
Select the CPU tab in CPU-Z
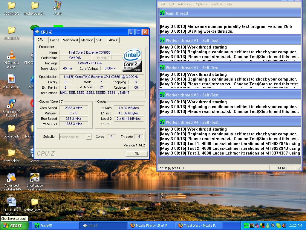click(x=41, y=40)
